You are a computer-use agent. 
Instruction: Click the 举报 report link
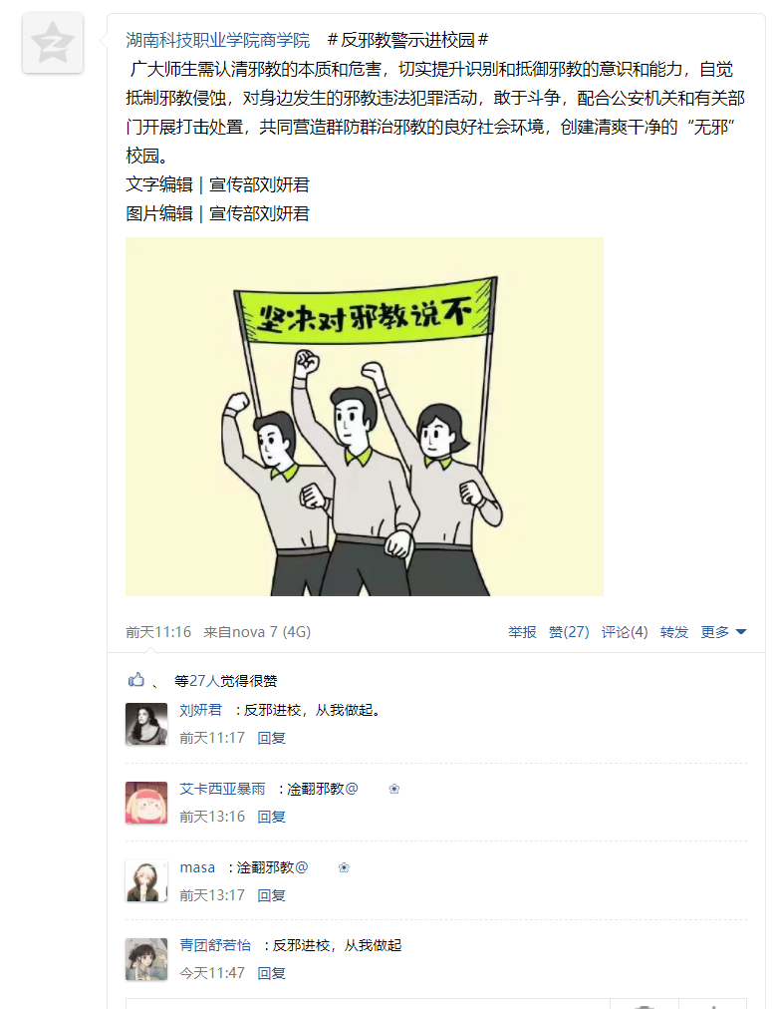(x=522, y=632)
